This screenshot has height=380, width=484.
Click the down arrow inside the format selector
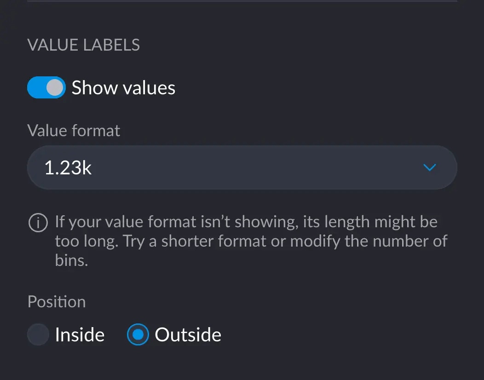pos(429,167)
